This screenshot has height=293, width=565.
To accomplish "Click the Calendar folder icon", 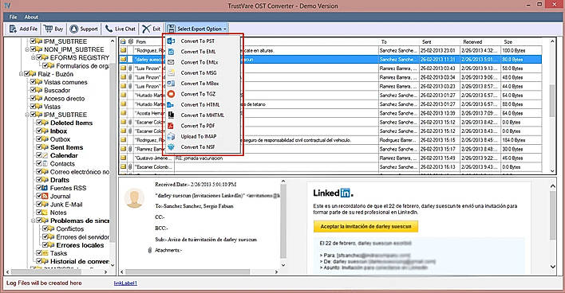I will 45,156.
